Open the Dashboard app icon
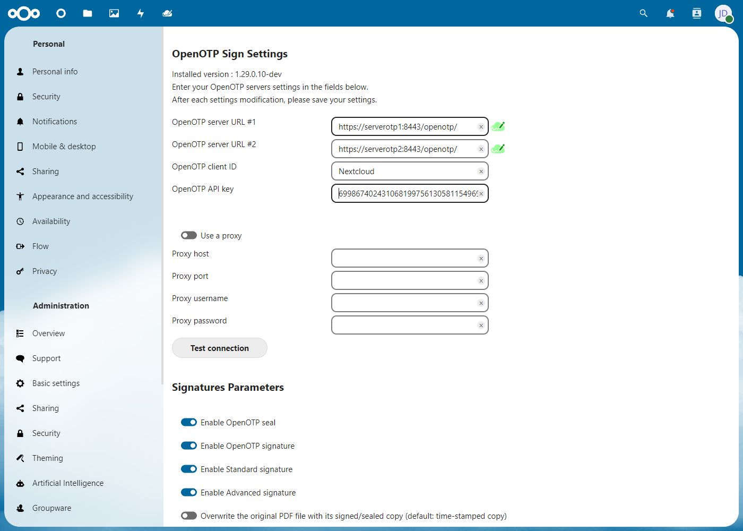The image size is (743, 531). coord(61,13)
